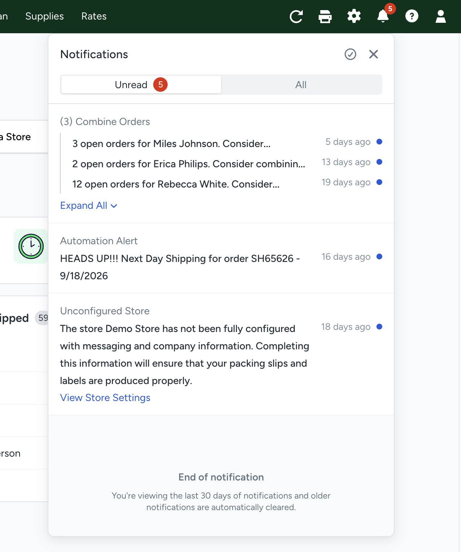Click the refresh icon in top bar

click(x=296, y=17)
